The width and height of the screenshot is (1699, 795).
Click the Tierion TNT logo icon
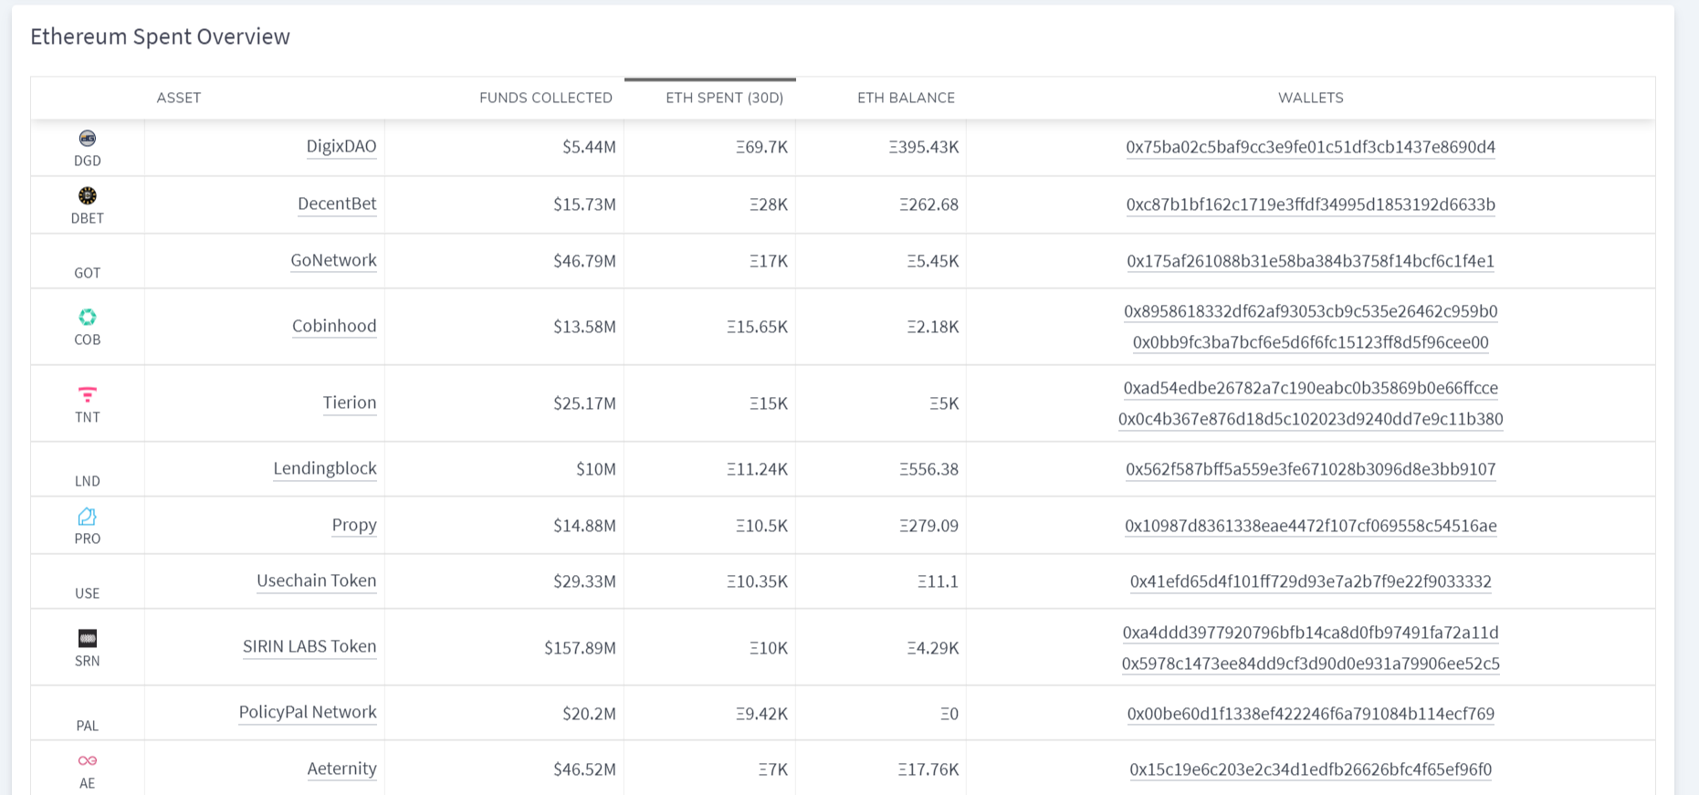click(88, 394)
